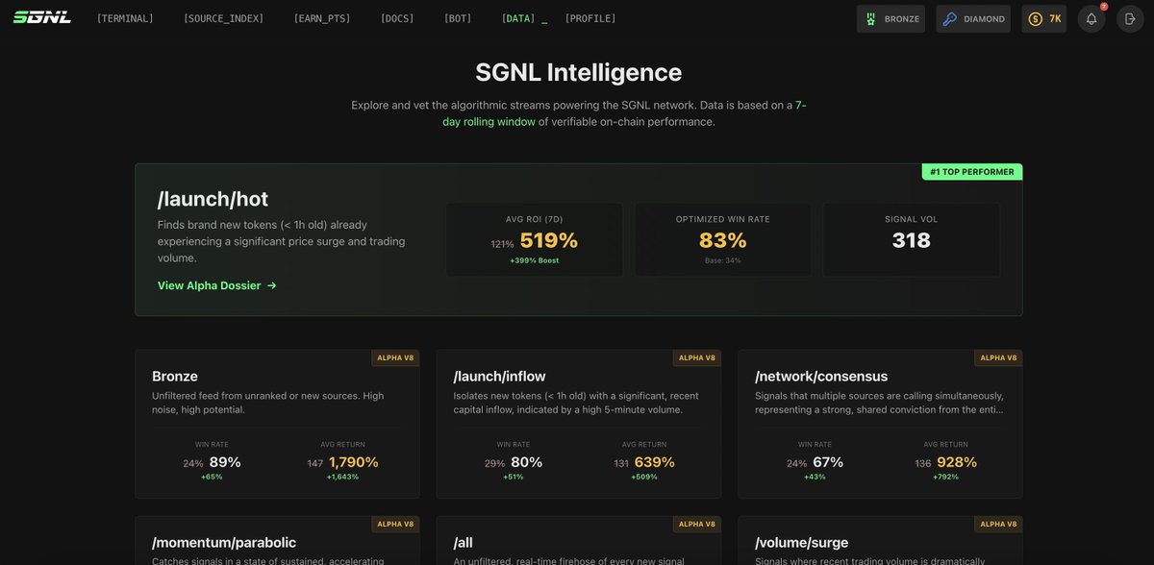Click the logout icon button
Viewport: 1154px width, 565px height.
tap(1130, 19)
